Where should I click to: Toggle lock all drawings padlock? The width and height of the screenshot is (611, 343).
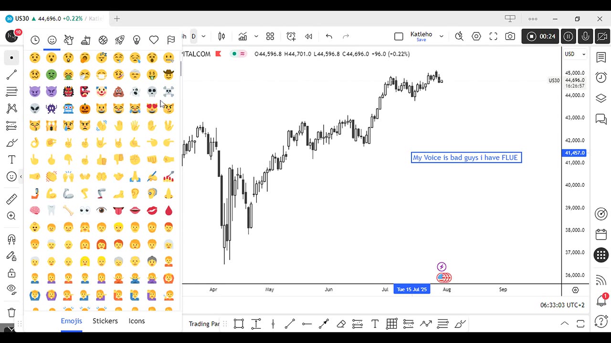(x=11, y=273)
